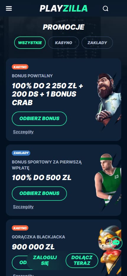Select the Wszystkie filter tab
The width and height of the screenshot is (127, 276).
click(30, 43)
